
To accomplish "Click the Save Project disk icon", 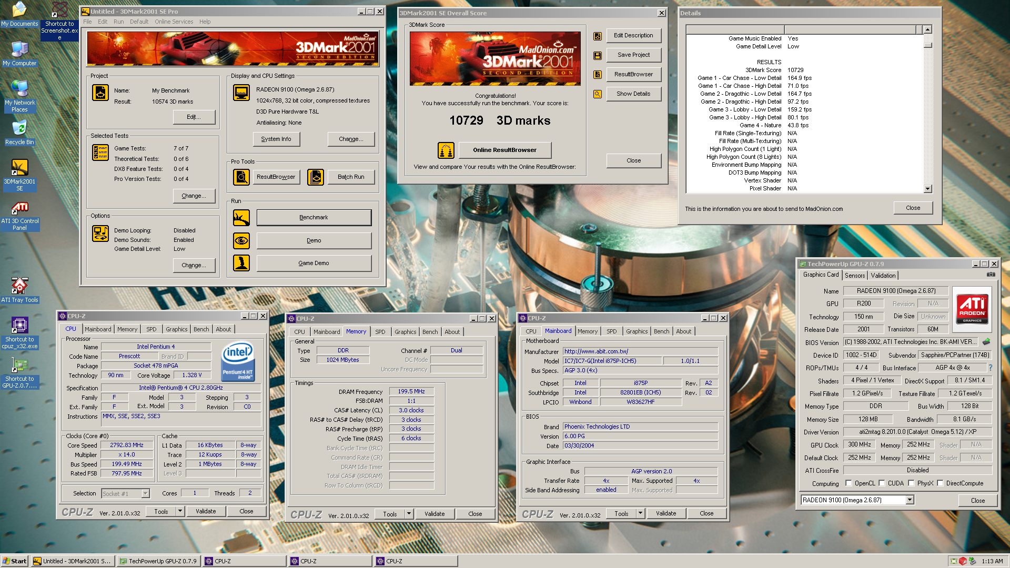I will tap(598, 55).
